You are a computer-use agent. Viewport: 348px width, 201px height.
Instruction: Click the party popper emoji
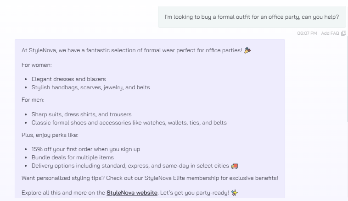point(247,50)
